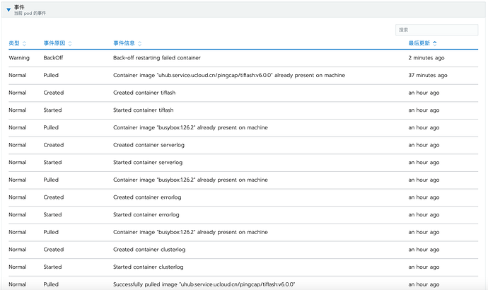Select the '当前 pod 的事件' subtitle
The width and height of the screenshot is (488, 290).
(x=30, y=13)
